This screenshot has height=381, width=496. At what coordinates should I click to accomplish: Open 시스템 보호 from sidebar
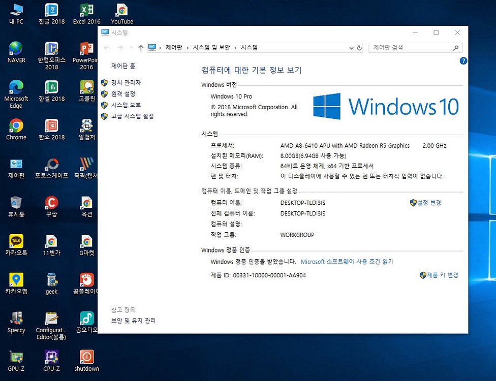click(x=126, y=105)
